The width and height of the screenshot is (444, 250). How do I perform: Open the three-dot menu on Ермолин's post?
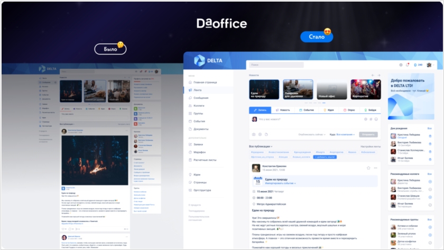tap(375, 168)
